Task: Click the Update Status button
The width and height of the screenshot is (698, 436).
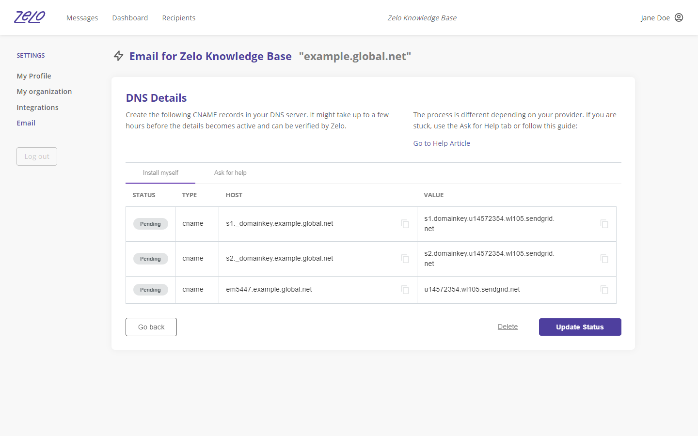Action: coord(580,327)
